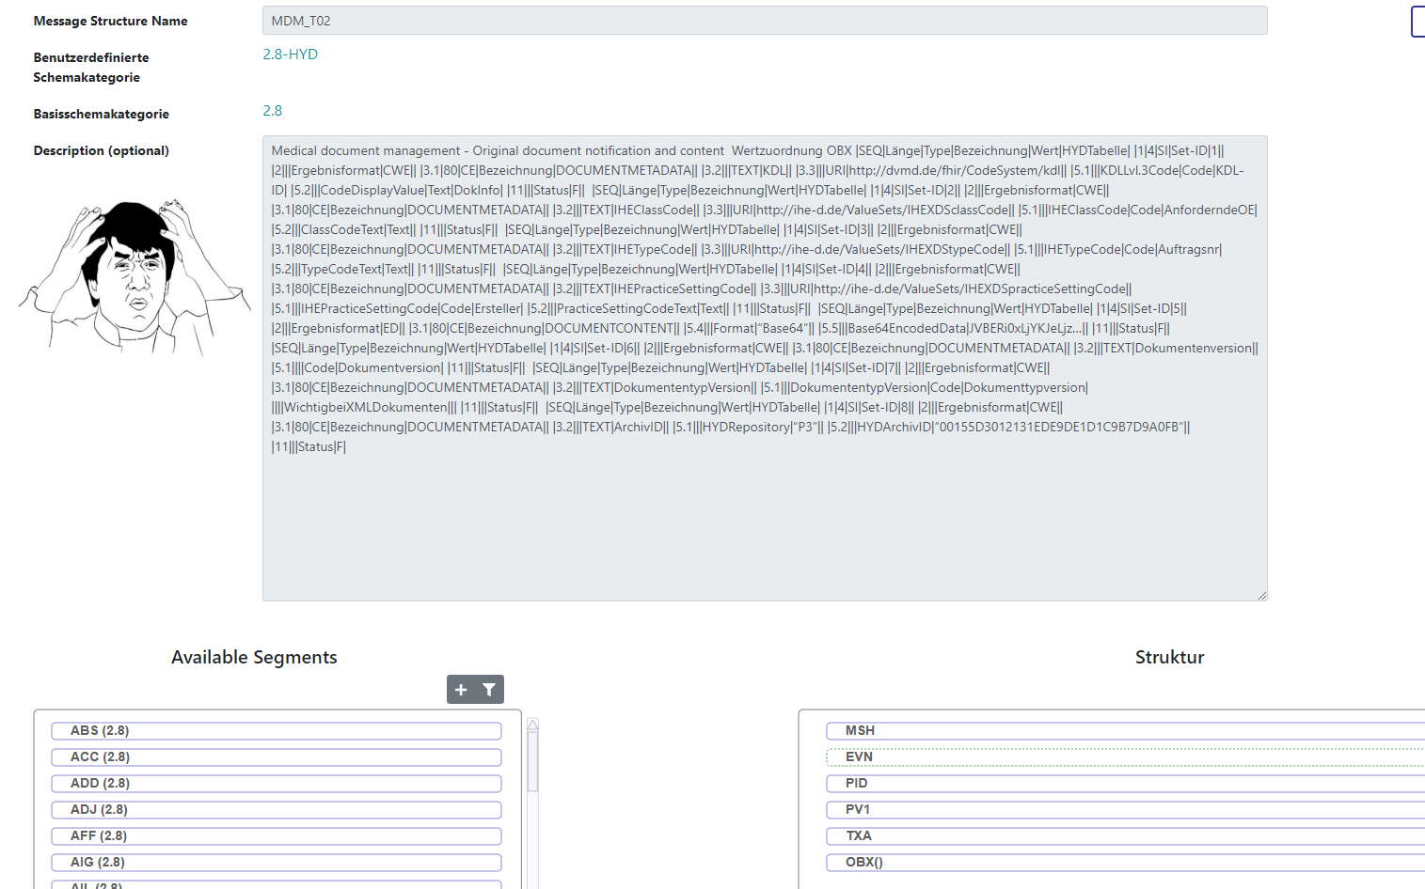The image size is (1425, 889).
Task: Click the segments list scrollbar thumb
Action: (532, 761)
